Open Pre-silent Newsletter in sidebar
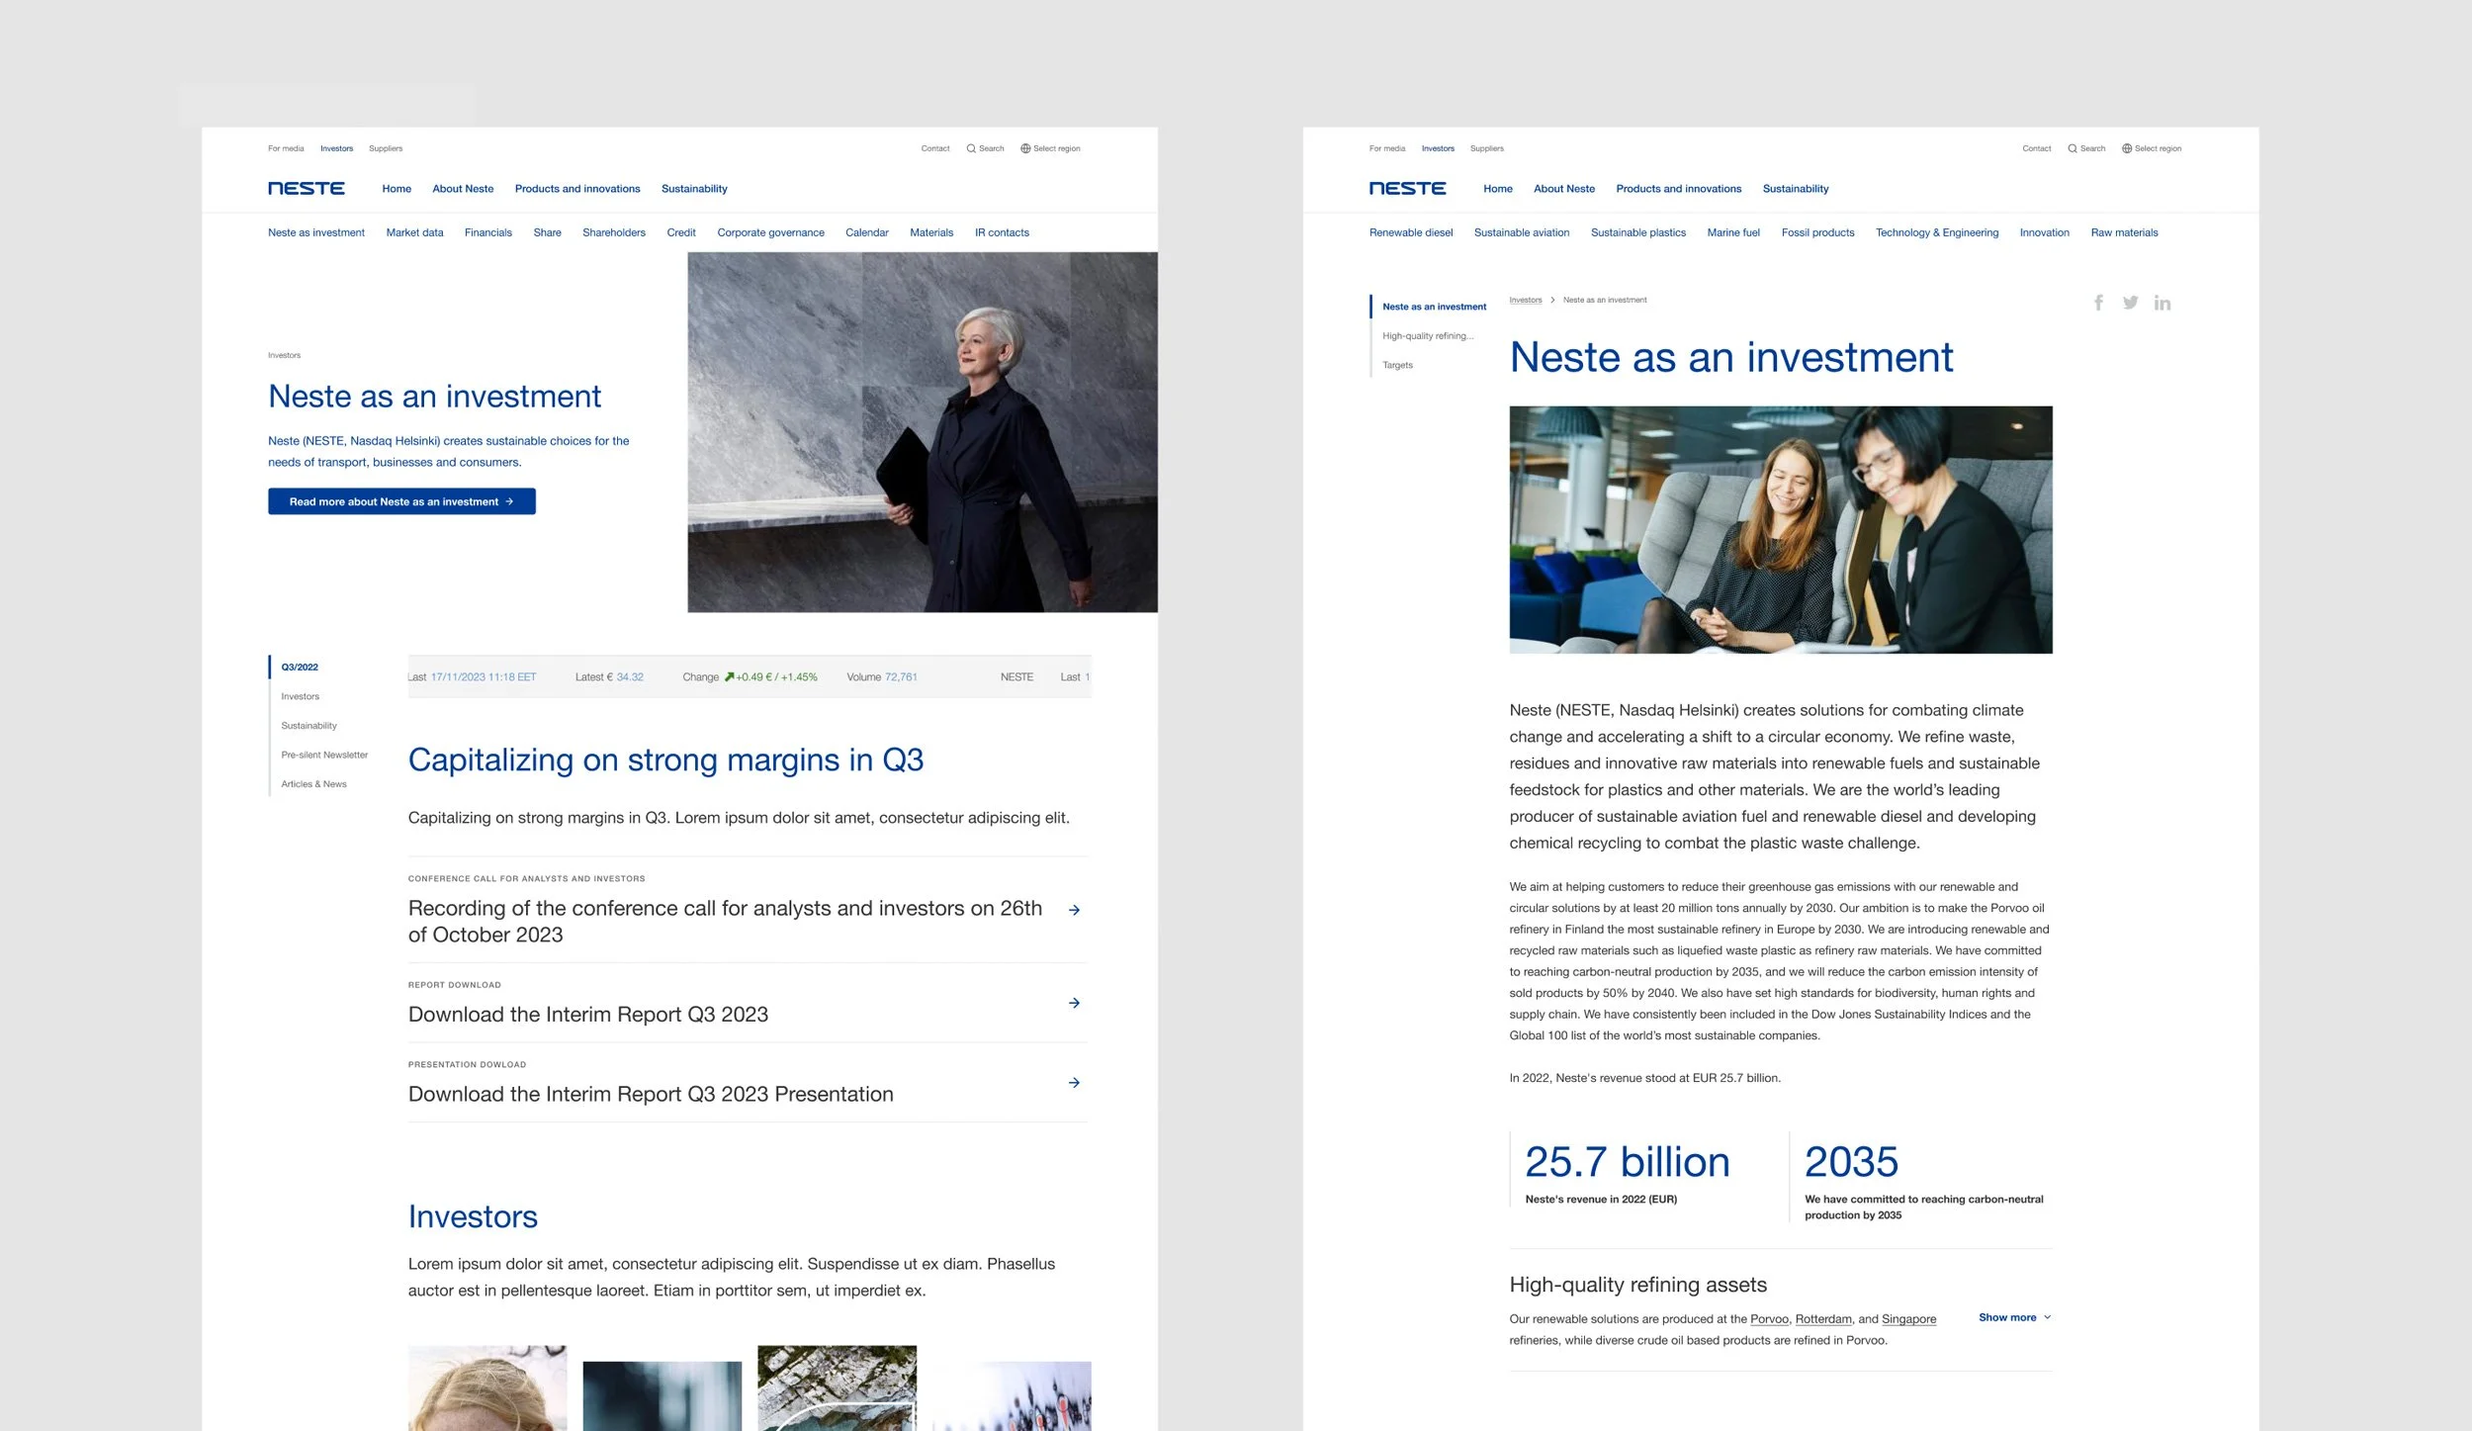 324,755
